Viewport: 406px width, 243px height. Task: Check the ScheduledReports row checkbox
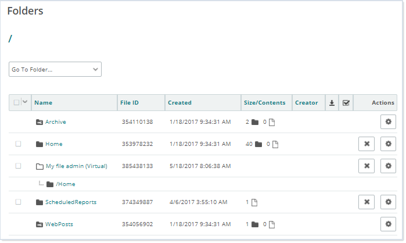[18, 202]
